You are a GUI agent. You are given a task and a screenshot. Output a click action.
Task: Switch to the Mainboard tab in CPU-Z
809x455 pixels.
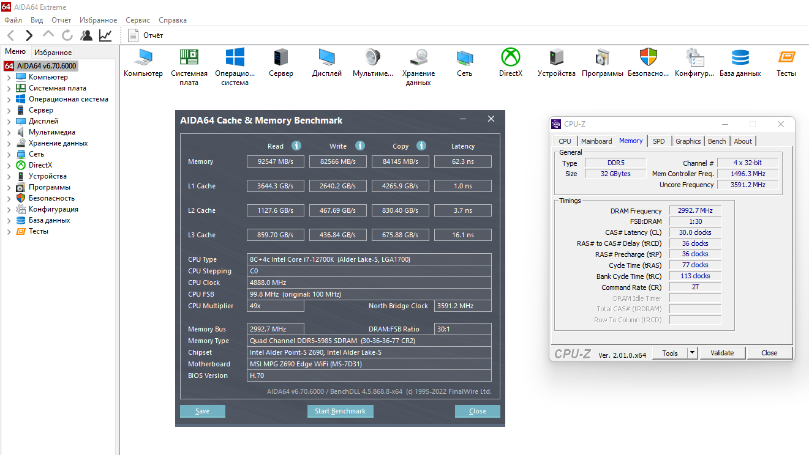tap(596, 141)
